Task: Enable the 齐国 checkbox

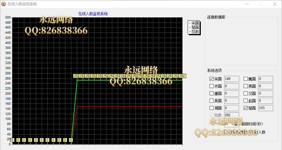Action: point(212,86)
